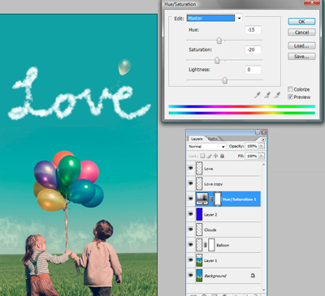Click Cancel in Hue/Saturation dialog
The height and width of the screenshot is (296, 325).
(301, 32)
